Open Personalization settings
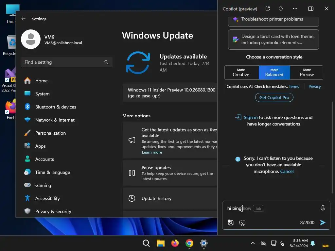This screenshot has width=335, height=251. pos(66,133)
